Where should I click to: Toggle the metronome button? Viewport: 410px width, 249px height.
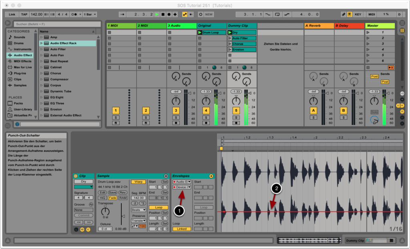tap(74, 14)
